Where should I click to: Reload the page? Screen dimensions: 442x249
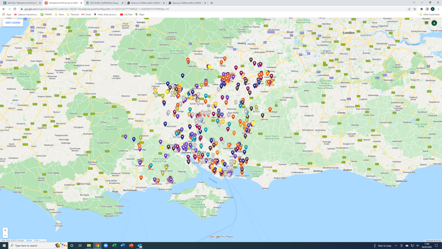coord(15,9)
